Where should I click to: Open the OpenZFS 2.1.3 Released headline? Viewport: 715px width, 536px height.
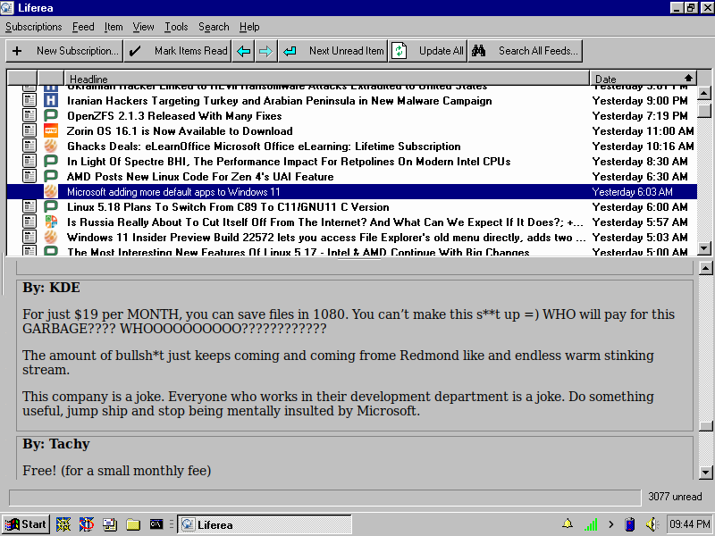174,116
